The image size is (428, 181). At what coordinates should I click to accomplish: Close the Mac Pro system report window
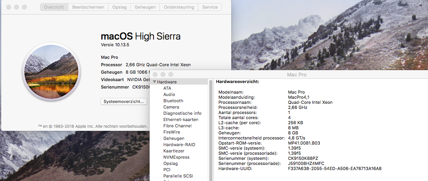pyautogui.click(x=155, y=74)
